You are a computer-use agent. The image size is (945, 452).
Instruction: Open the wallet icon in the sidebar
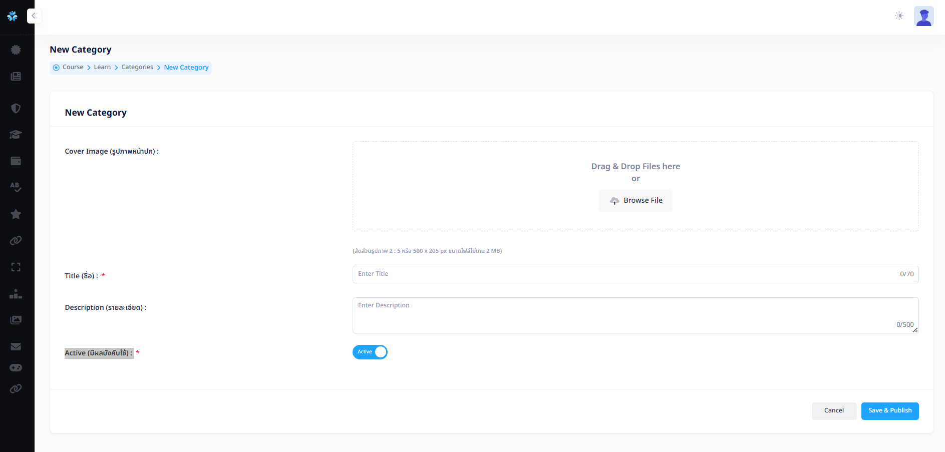coord(16,161)
